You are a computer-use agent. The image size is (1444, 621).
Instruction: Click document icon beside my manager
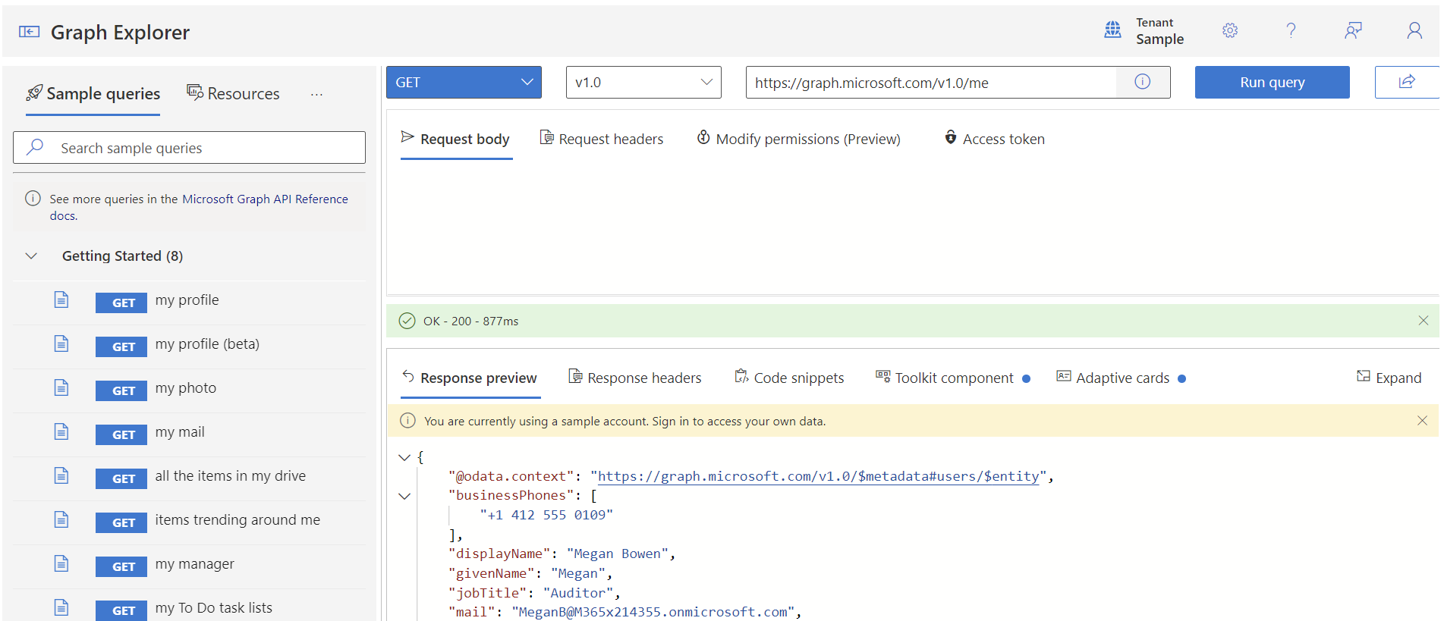(x=61, y=563)
